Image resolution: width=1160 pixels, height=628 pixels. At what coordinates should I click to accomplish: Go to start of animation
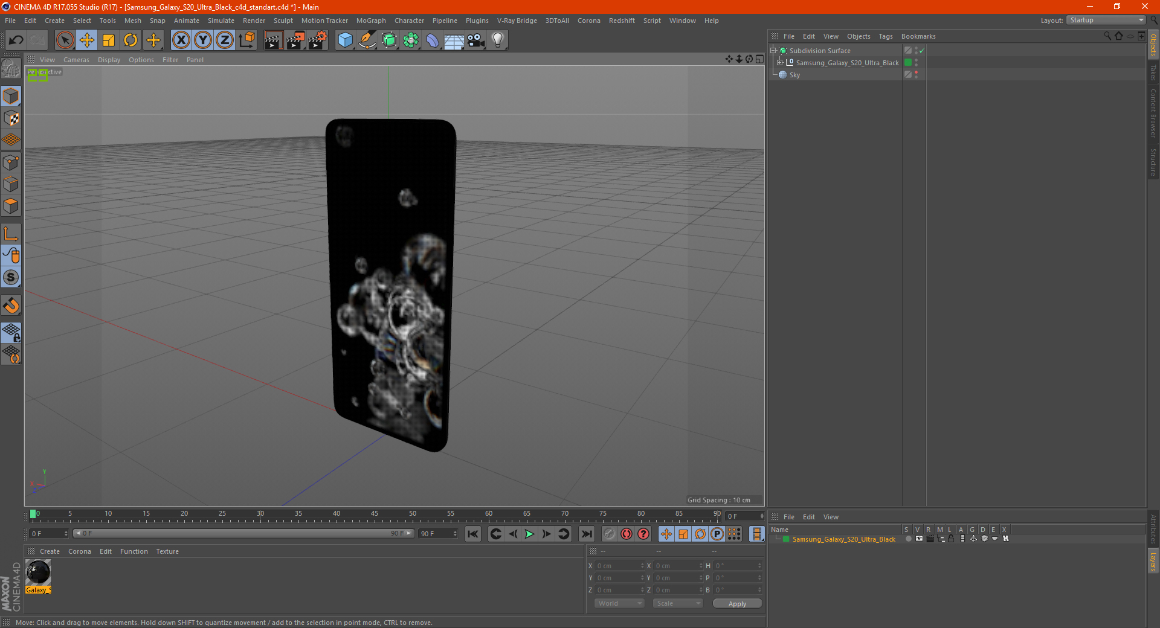click(x=473, y=534)
